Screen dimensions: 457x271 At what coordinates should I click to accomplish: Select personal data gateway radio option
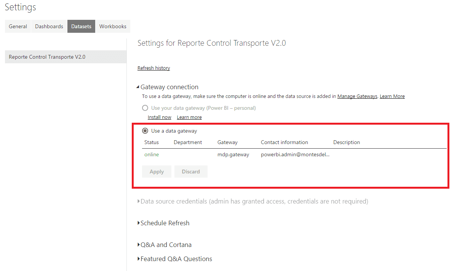coord(145,108)
